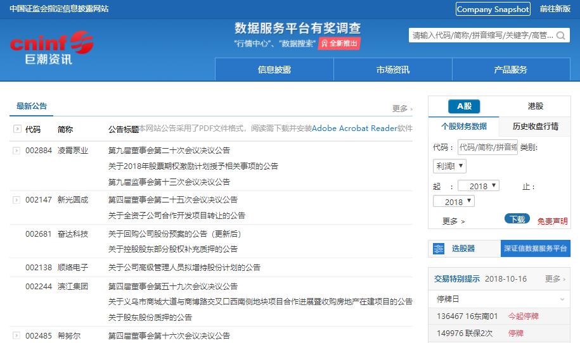Click 更多 under financial data panel

coord(453,221)
